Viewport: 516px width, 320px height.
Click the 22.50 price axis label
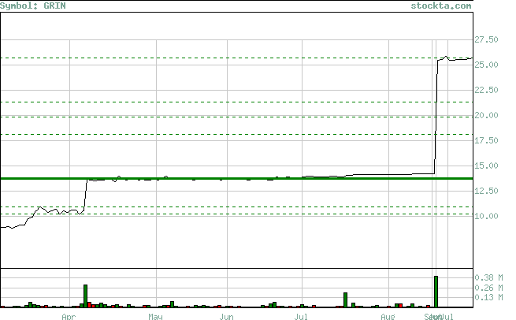pyautogui.click(x=486, y=90)
